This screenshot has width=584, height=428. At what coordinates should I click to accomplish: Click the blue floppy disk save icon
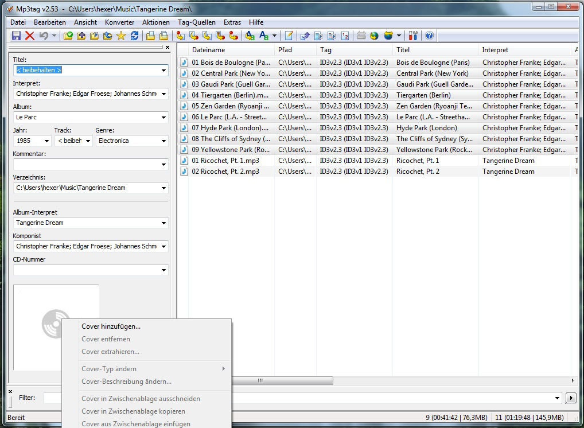click(16, 36)
